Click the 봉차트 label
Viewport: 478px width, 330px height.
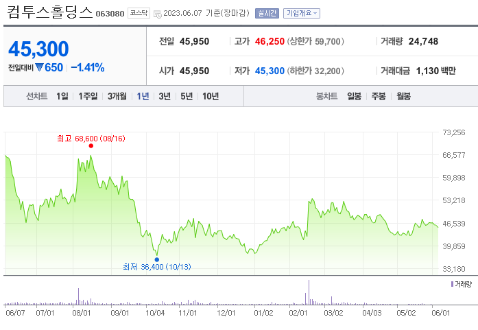(327, 96)
